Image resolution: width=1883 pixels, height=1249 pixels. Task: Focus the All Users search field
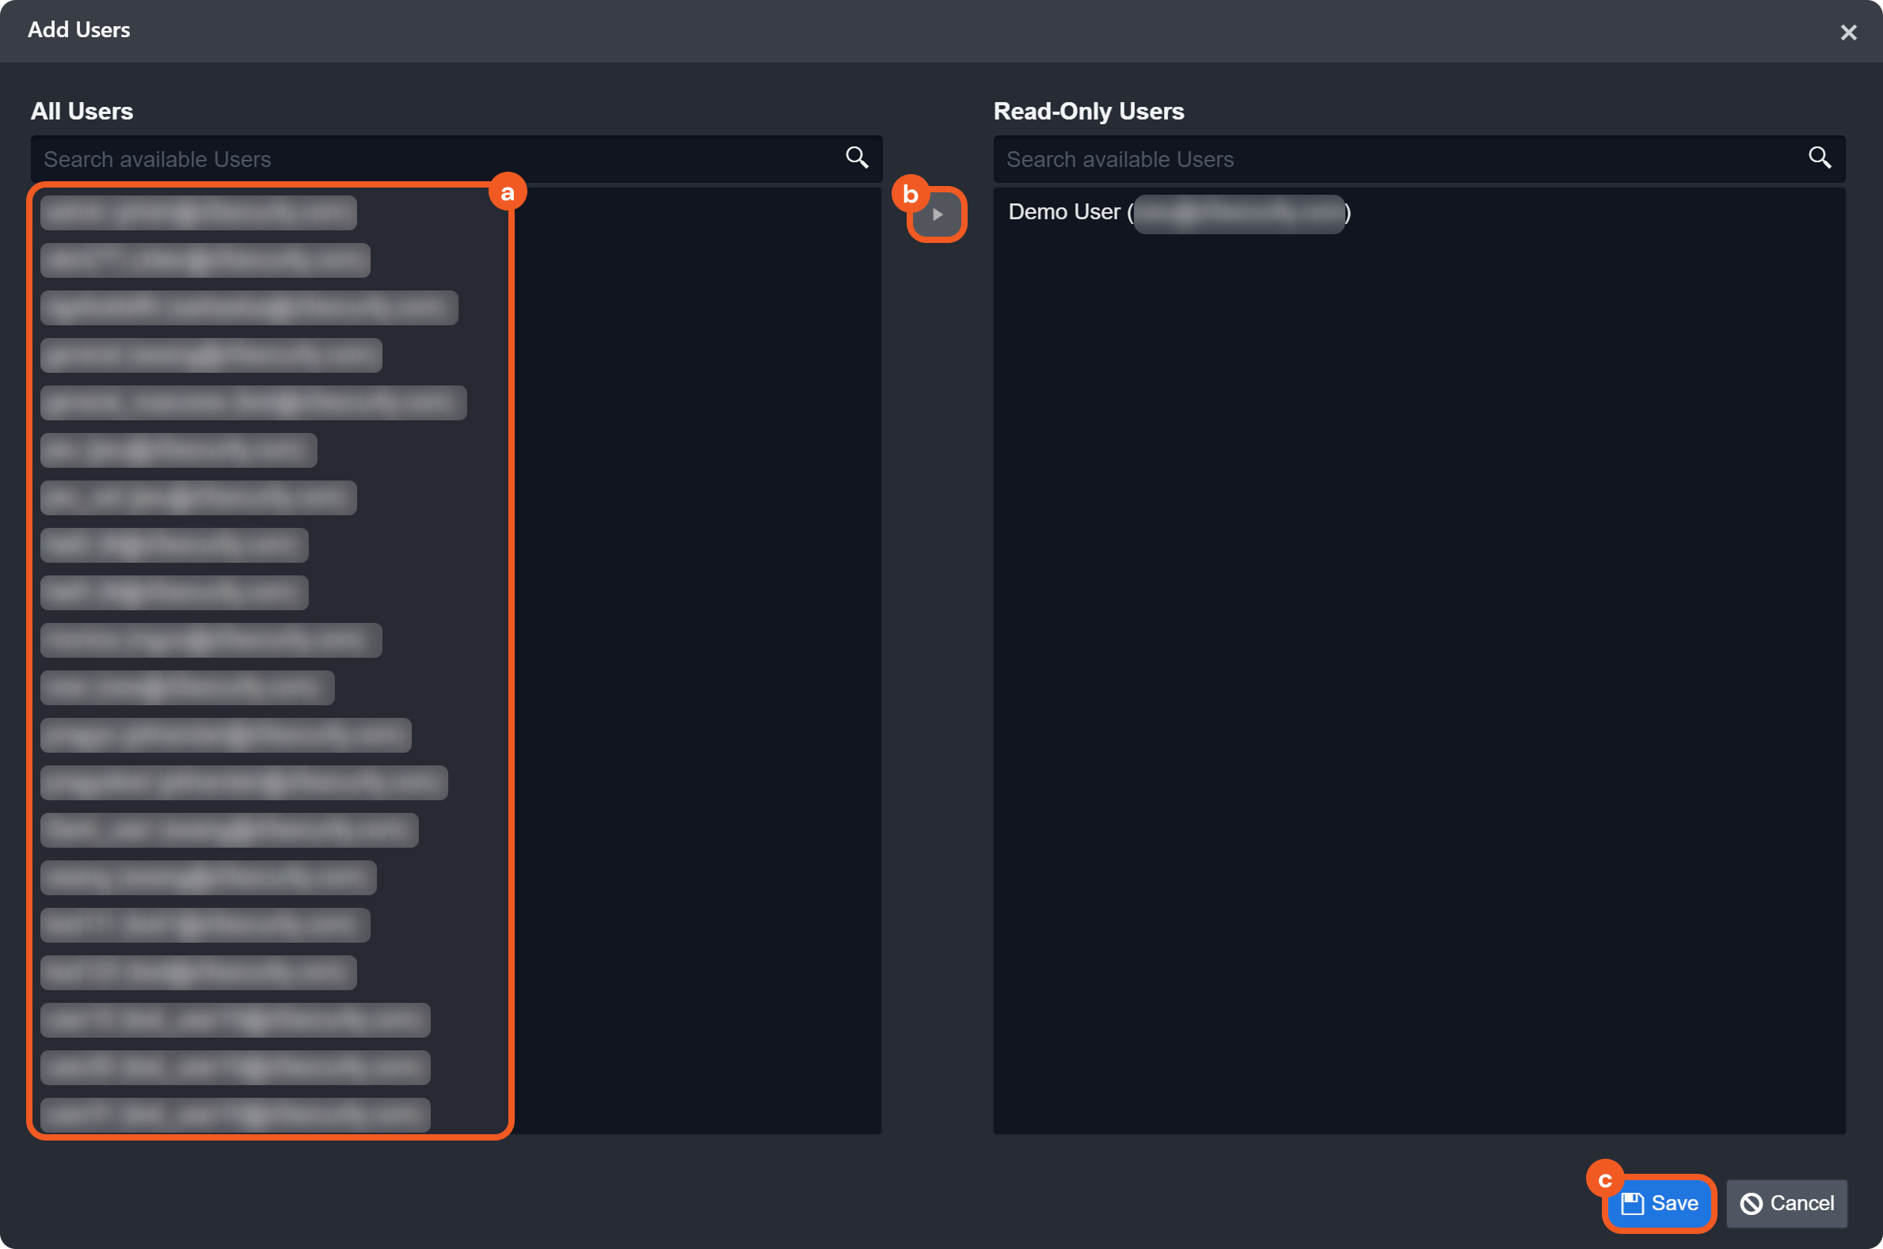438,159
